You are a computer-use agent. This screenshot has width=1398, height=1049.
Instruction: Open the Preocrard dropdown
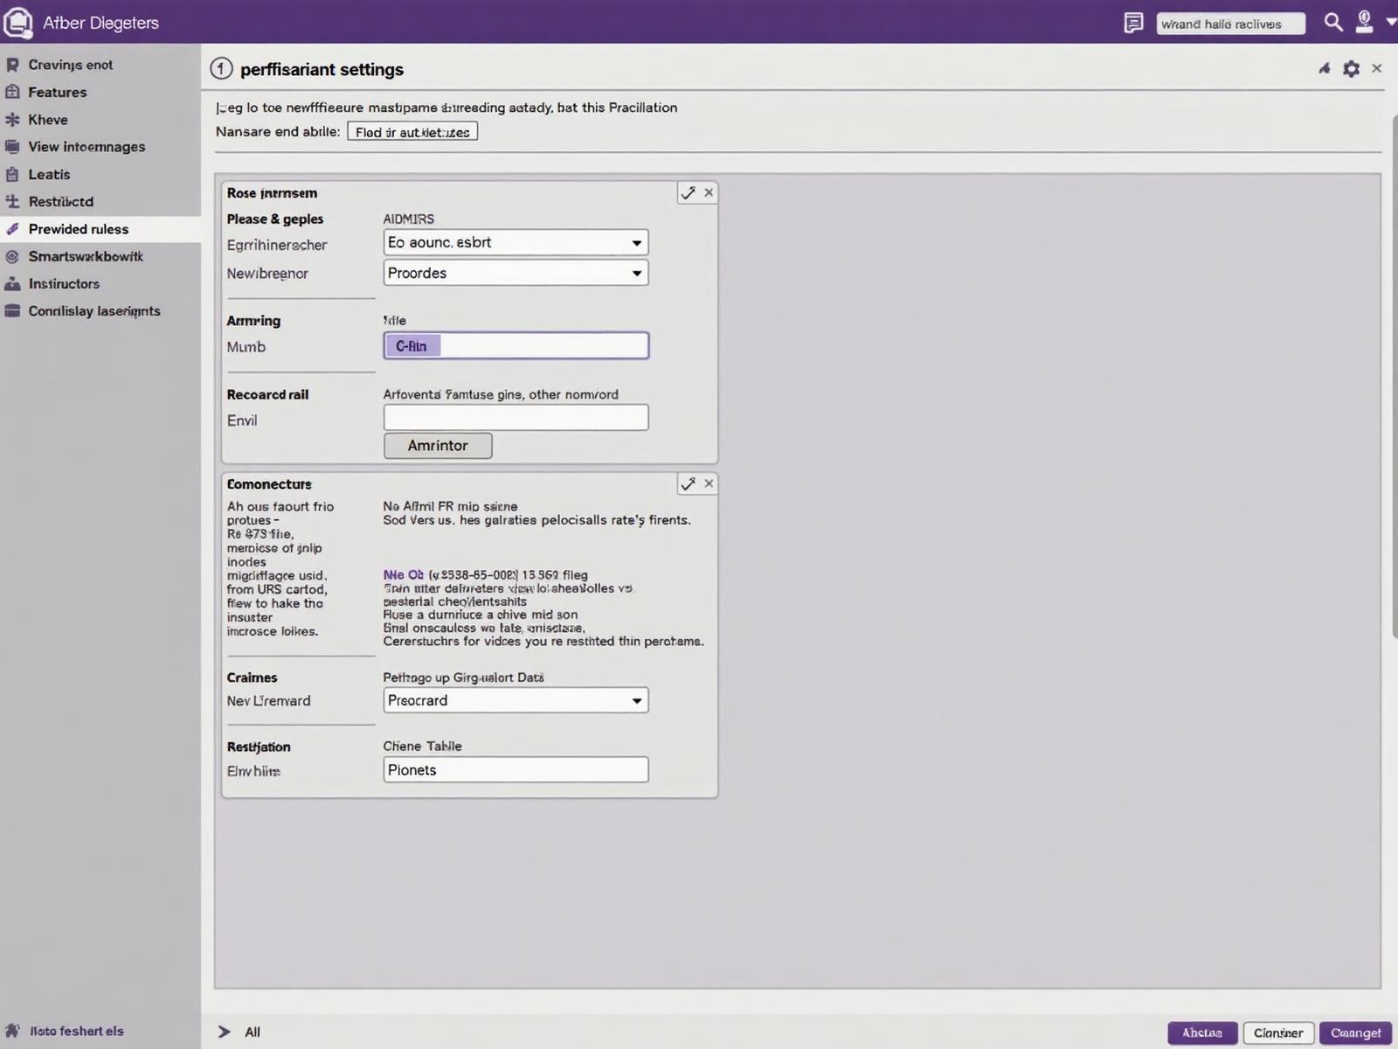(x=516, y=700)
